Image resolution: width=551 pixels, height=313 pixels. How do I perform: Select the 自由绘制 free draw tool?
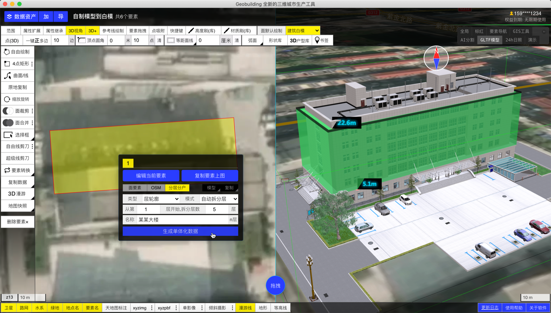[x=18, y=52]
